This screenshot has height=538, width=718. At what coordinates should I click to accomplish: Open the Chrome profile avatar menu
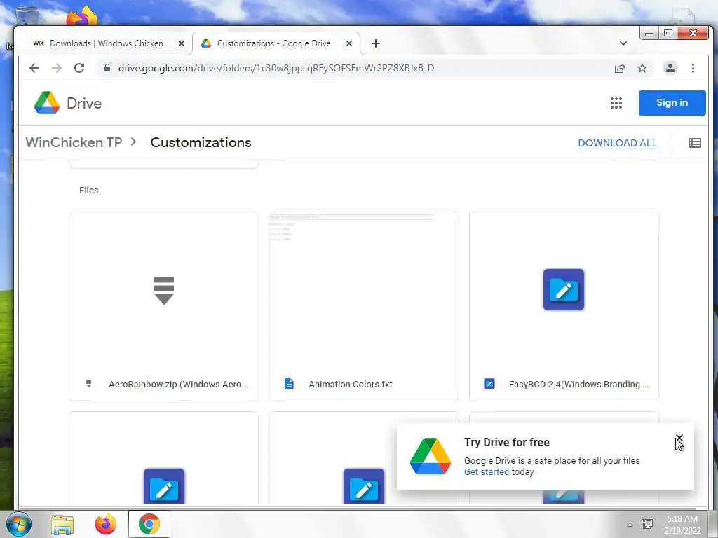point(670,68)
